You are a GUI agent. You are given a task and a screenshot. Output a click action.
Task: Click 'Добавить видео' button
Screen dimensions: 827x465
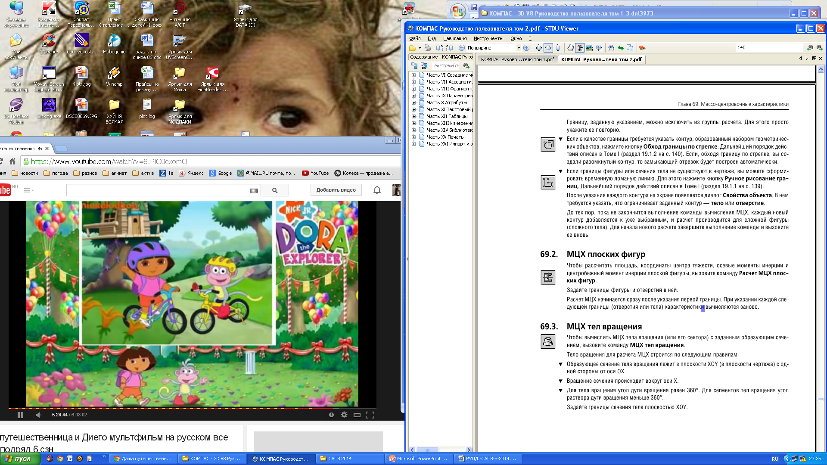pos(336,190)
